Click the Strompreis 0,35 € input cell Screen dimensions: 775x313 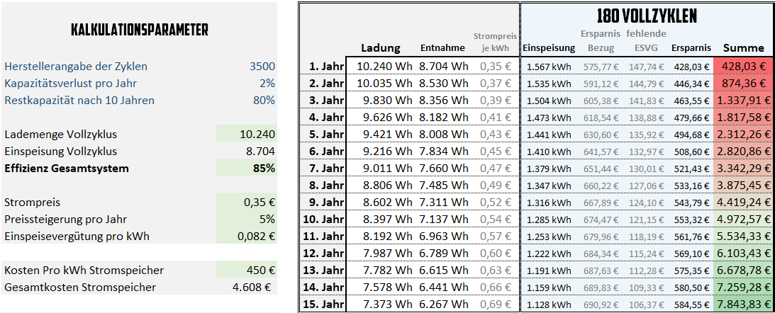point(246,203)
